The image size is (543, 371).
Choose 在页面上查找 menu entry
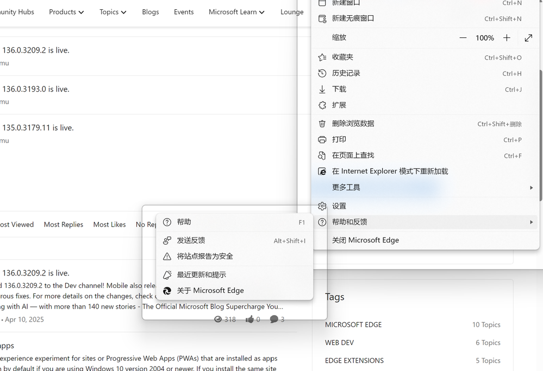425,156
